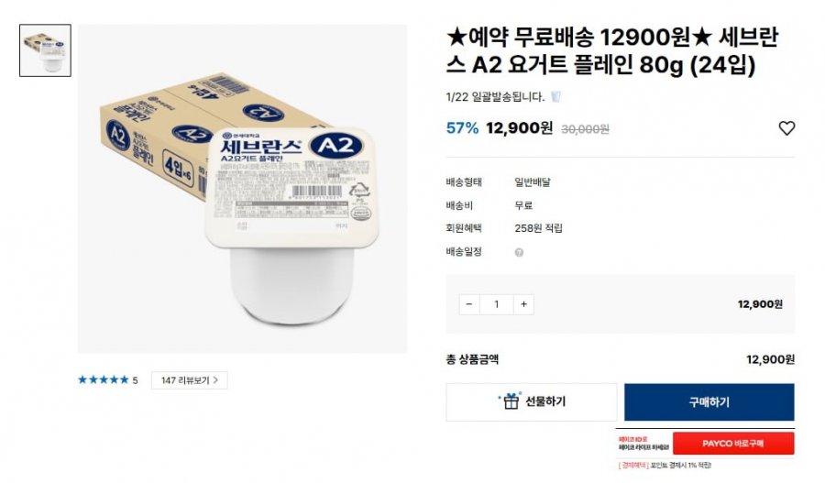
Task: Open the 147 리뷰보기 reviews link
Action: (x=190, y=379)
